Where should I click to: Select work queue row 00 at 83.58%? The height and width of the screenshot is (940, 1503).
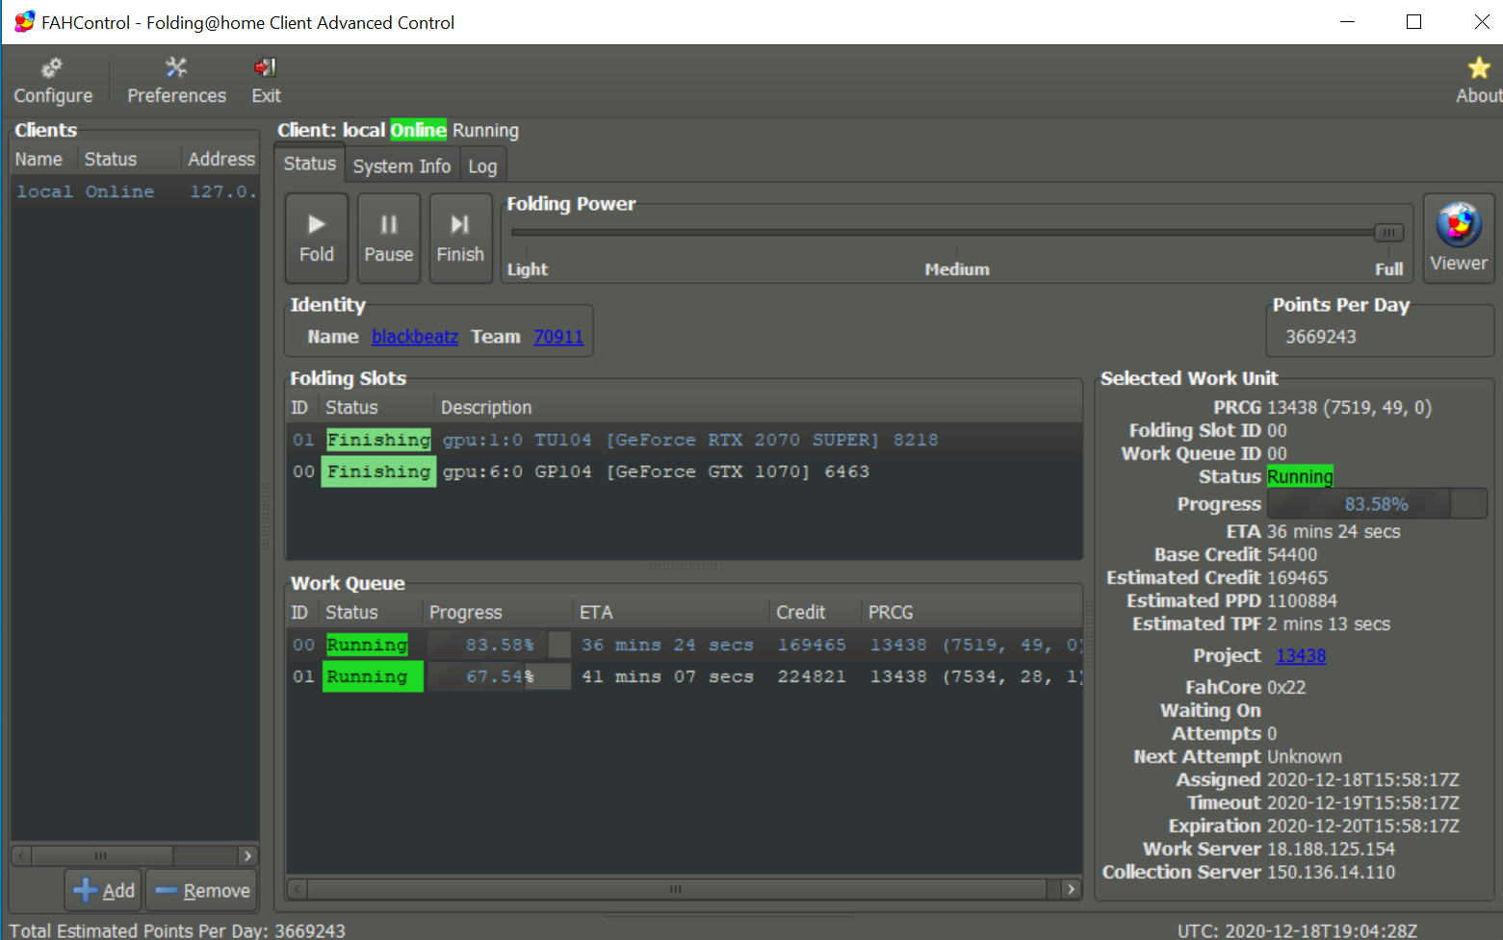pyautogui.click(x=684, y=645)
